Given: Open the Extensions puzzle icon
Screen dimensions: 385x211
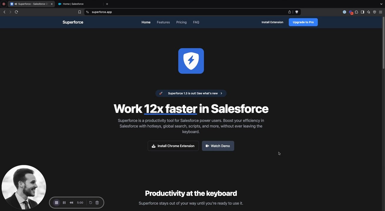Looking at the screenshot, I should coord(356,12).
